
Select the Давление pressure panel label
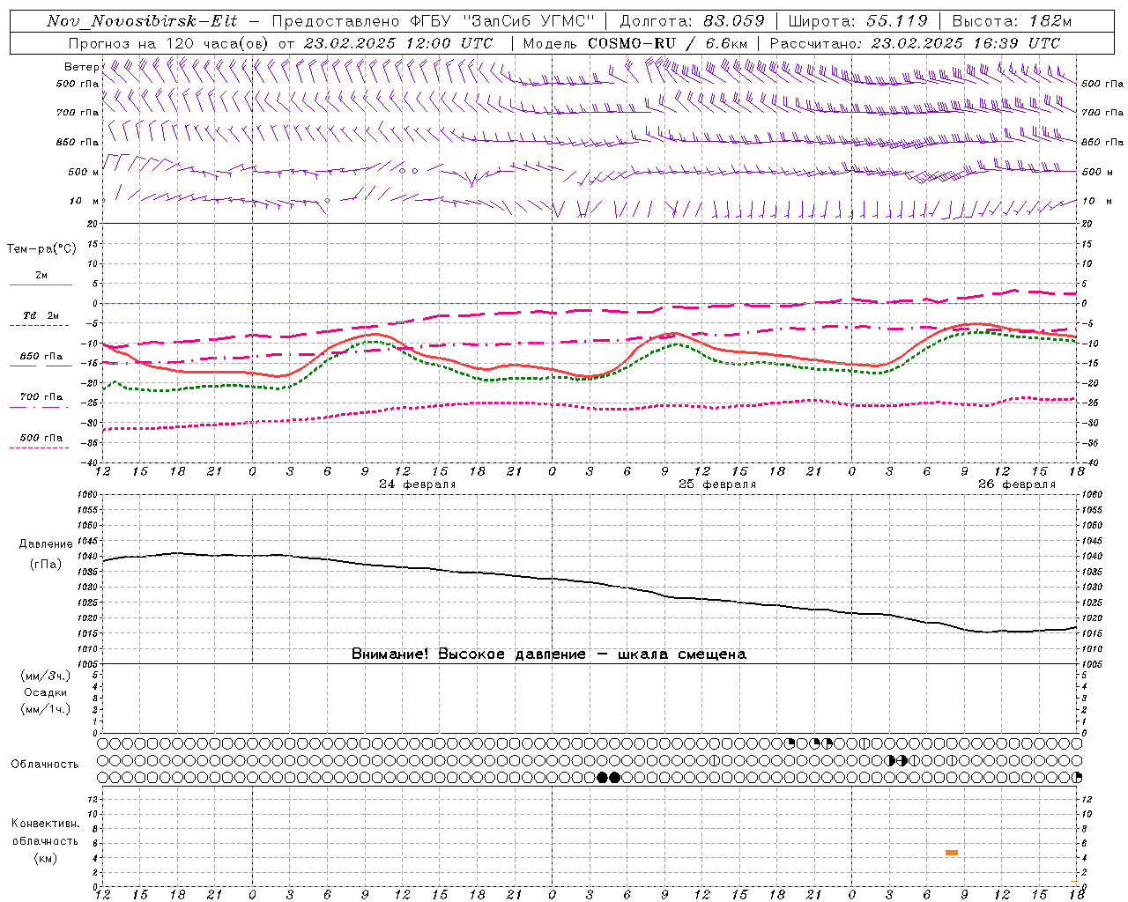(46, 544)
